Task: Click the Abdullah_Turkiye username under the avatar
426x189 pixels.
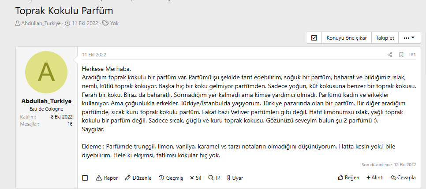Action: [x=46, y=101]
